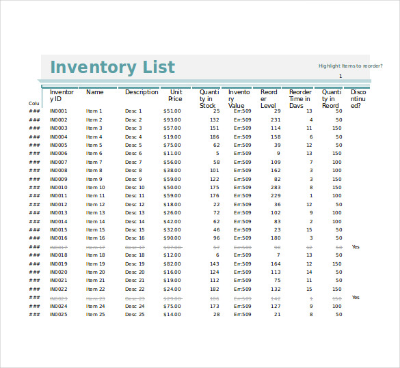This screenshot has width=400, height=368.
Task: Click the value 1 under highlight label
Action: click(x=341, y=76)
